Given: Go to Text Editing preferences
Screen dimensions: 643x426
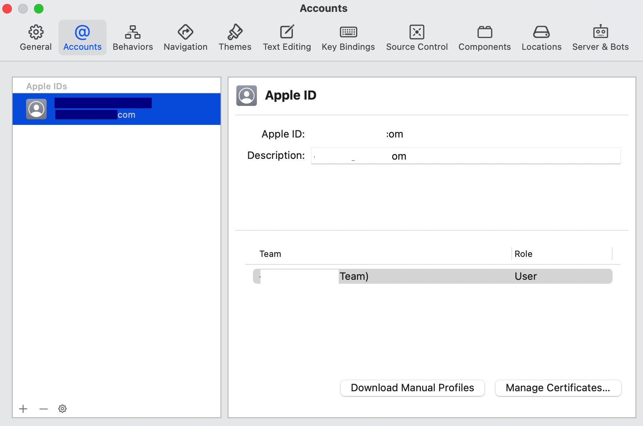Looking at the screenshot, I should click(287, 38).
